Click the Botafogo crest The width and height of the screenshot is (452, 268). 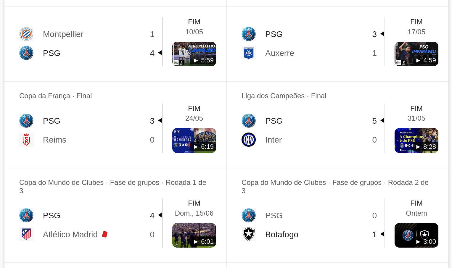tap(249, 234)
